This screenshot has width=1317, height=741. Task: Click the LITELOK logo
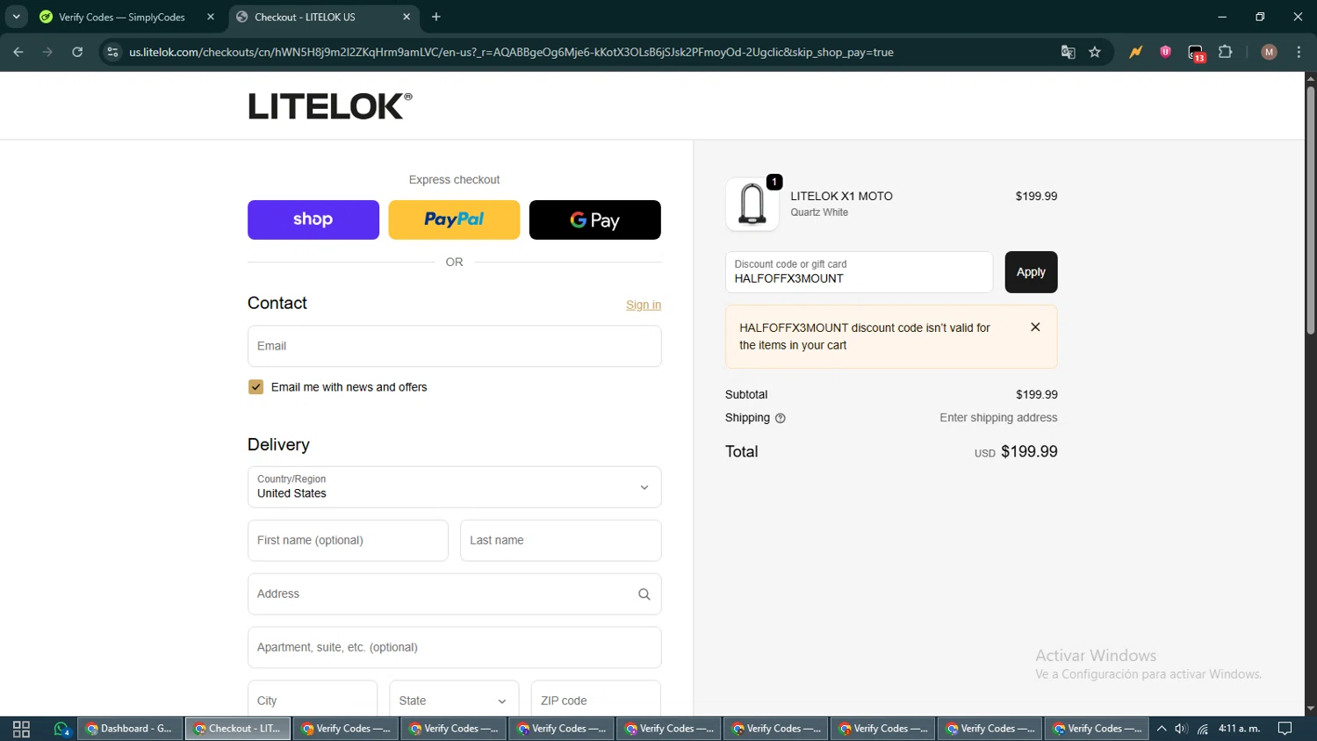pos(330,106)
